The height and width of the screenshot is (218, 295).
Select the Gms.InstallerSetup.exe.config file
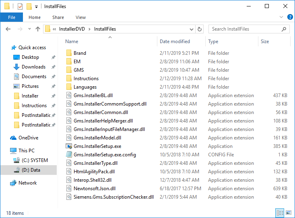pyautogui.click(x=105, y=155)
